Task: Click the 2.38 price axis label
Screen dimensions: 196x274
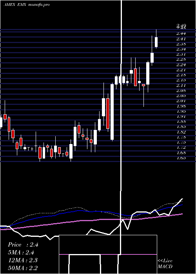Action: coord(181,44)
